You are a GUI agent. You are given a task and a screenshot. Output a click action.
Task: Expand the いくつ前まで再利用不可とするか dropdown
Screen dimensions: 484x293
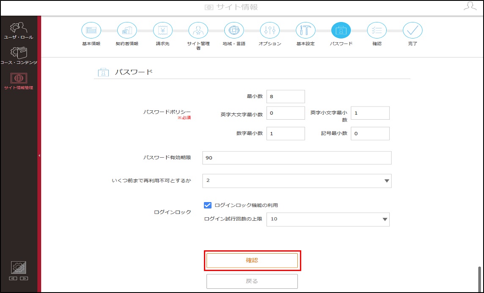pyautogui.click(x=297, y=181)
